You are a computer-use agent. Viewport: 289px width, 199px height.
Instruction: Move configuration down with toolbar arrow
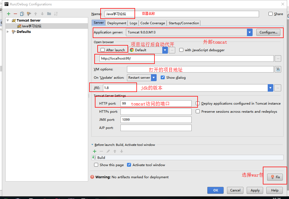pos(42,14)
